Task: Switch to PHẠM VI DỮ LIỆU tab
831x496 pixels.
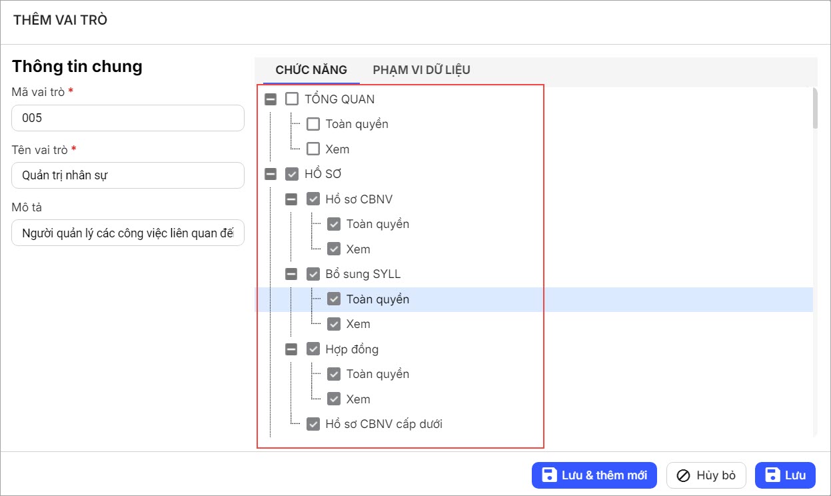Action: click(x=421, y=70)
